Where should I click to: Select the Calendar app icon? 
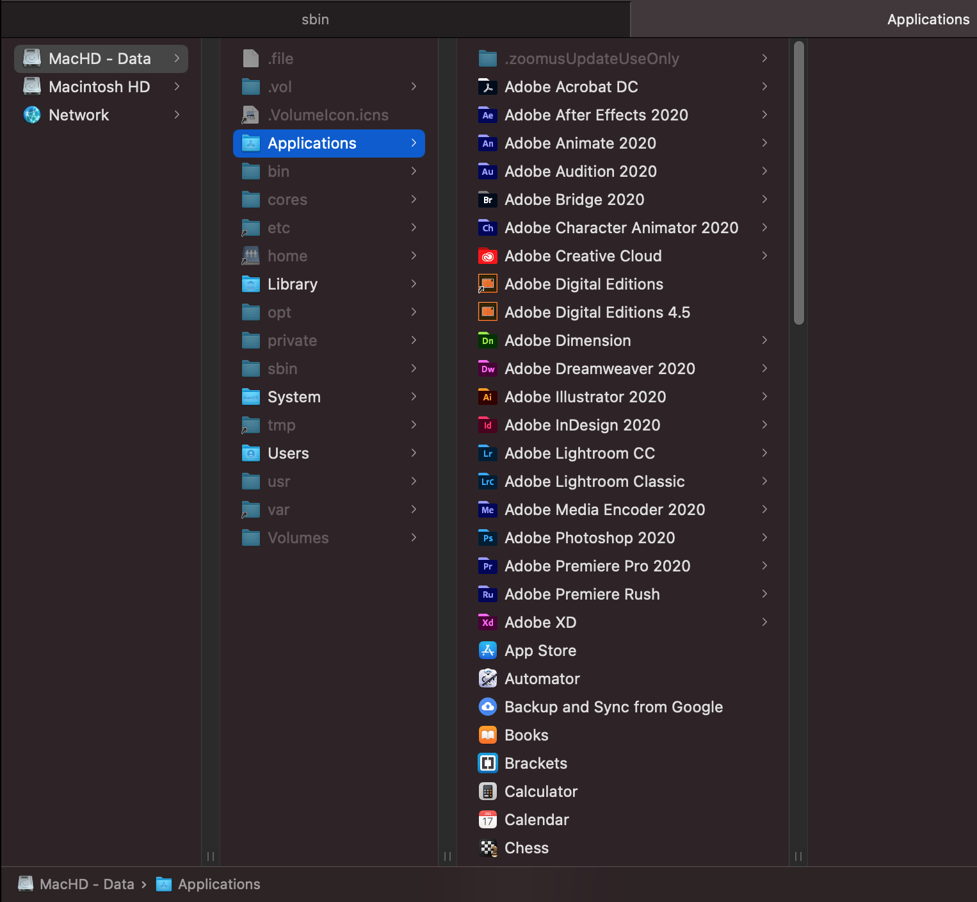488,819
